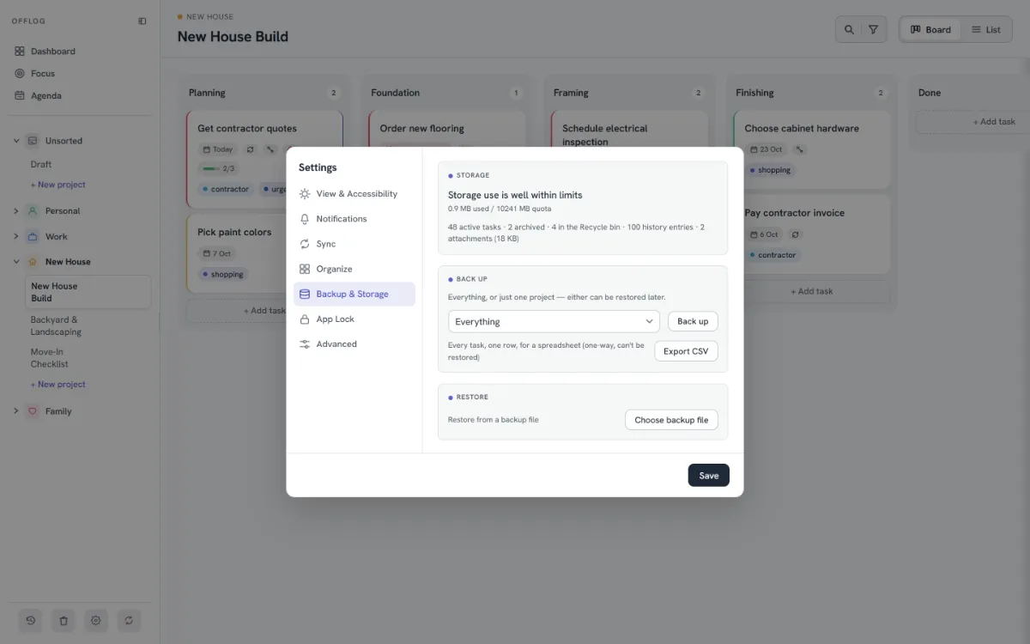The image size is (1030, 644).
Task: Collapse the sidebar using the panel icon
Action: pyautogui.click(x=142, y=21)
